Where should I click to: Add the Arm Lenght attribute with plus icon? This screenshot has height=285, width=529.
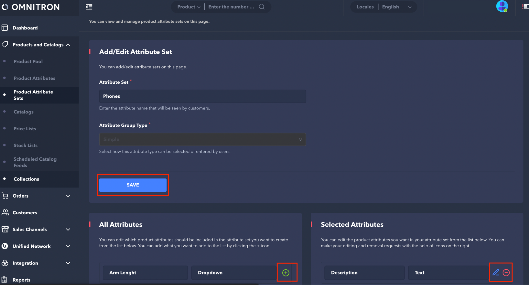pos(286,273)
